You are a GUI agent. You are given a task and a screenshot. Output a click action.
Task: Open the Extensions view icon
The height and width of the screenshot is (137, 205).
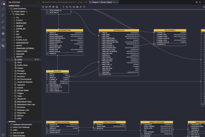[3, 27]
